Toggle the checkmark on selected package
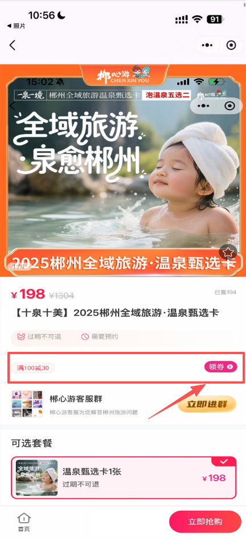246x538 pixels. [224, 461]
